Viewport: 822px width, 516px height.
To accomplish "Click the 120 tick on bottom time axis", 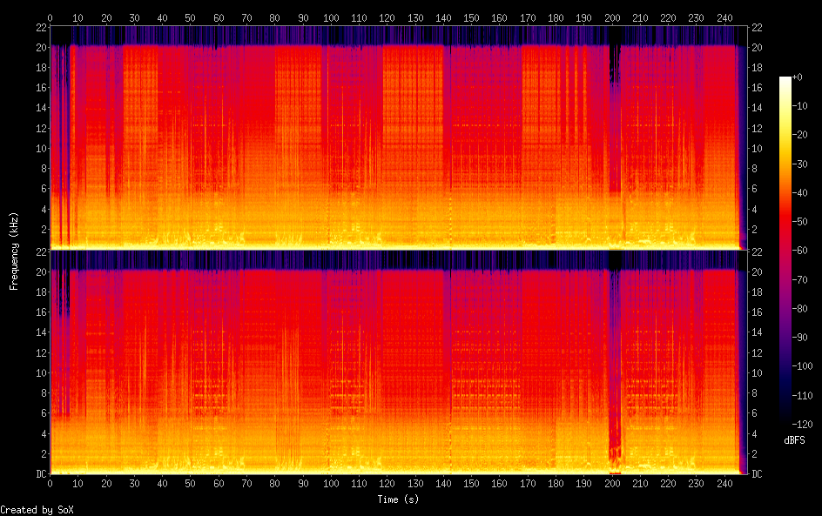I will click(x=385, y=483).
